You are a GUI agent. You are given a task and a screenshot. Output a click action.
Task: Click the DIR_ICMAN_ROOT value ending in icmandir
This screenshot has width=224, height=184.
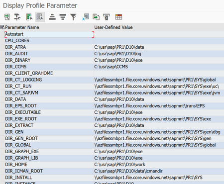click(x=128, y=171)
